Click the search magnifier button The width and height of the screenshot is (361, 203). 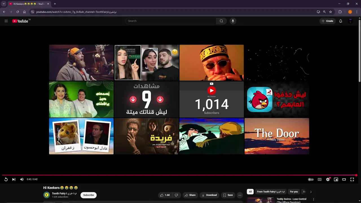point(221,21)
